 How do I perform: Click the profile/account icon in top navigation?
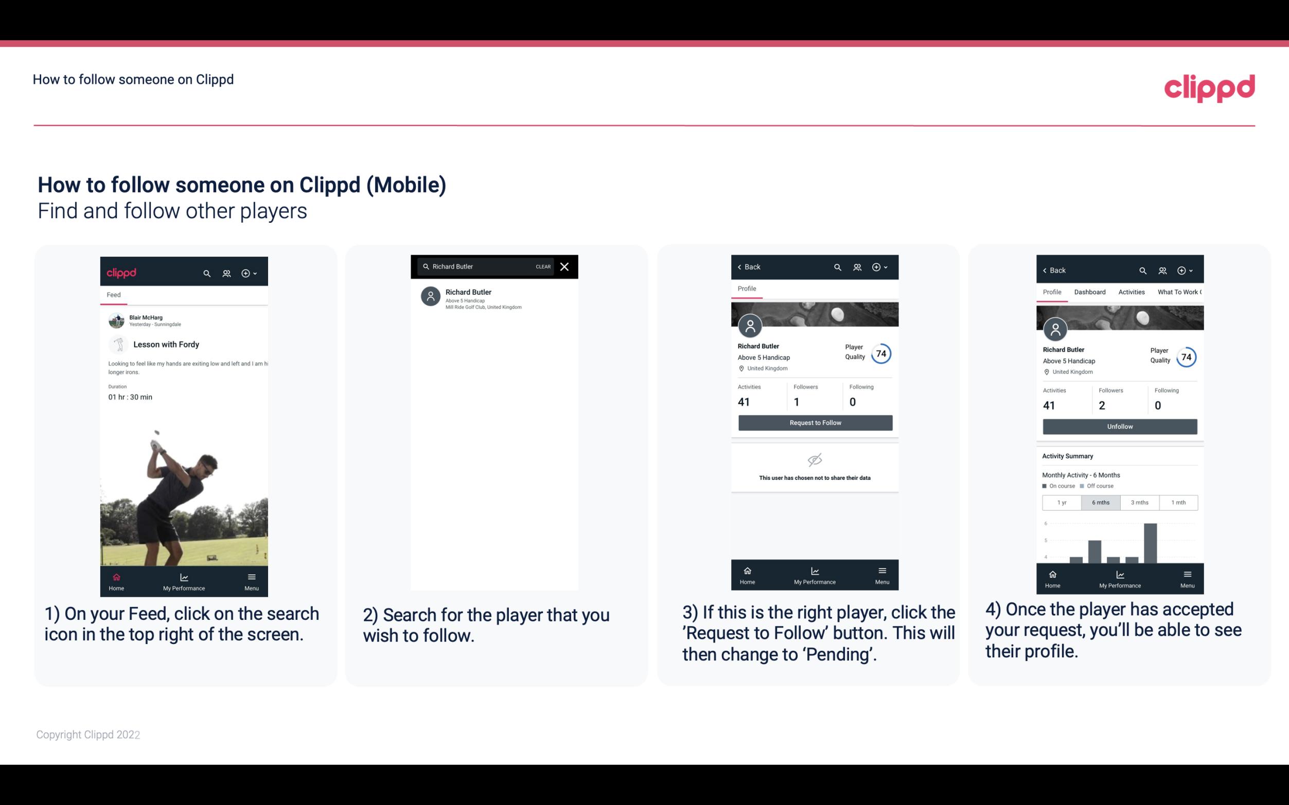(x=226, y=273)
